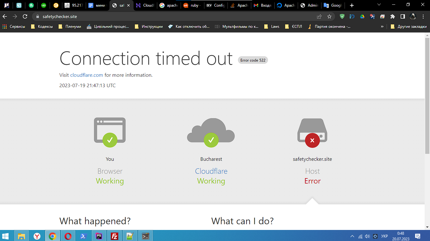Expand the Инструкции bookmark folder
This screenshot has height=241, width=430.
click(x=149, y=27)
